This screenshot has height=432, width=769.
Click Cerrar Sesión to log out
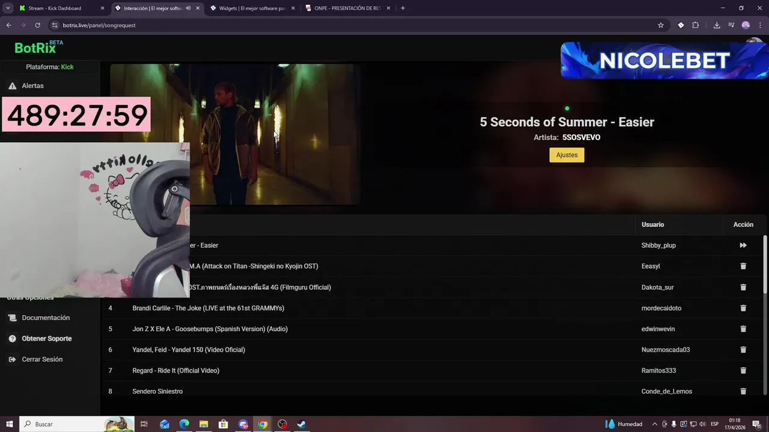pos(42,359)
